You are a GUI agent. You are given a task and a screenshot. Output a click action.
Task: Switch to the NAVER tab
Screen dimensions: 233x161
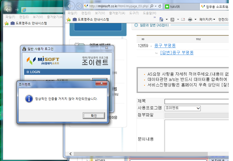182,7
